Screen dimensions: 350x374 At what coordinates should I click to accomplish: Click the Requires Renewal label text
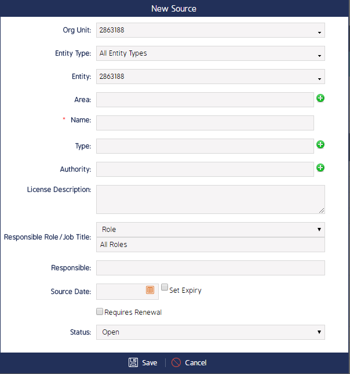pos(133,312)
